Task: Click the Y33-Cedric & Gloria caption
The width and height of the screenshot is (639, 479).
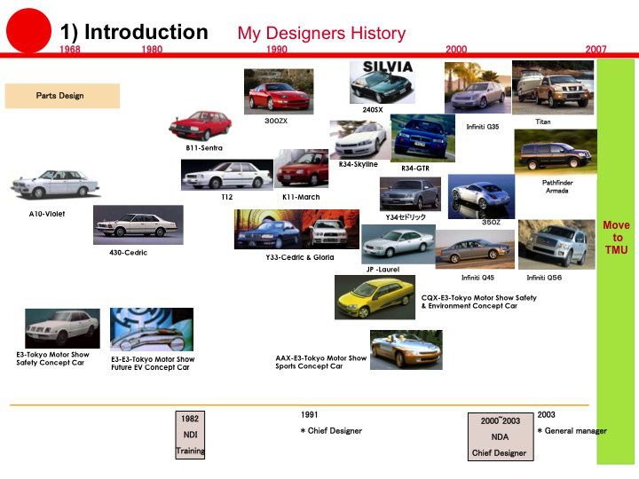Action: pos(300,257)
